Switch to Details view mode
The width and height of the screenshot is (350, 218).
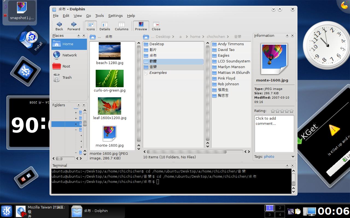coord(104,26)
